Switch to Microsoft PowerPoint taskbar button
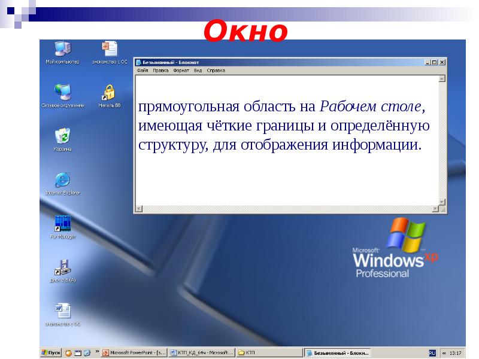 pyautogui.click(x=134, y=353)
